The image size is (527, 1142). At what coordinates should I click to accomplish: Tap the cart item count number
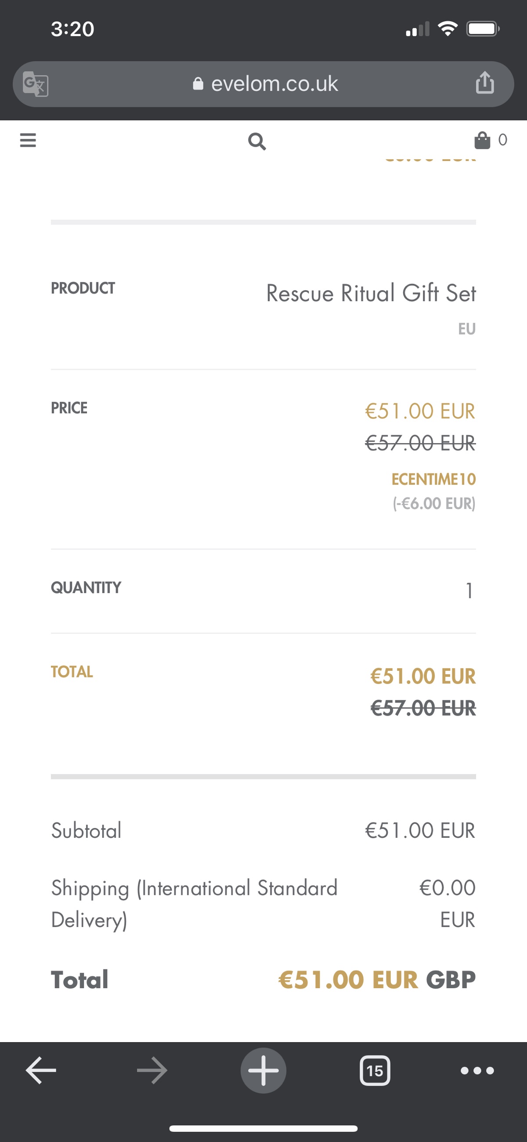[x=503, y=140]
